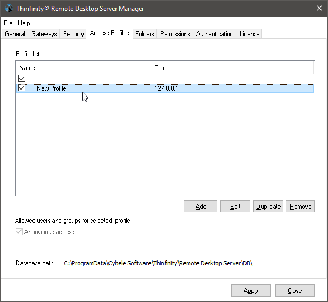Click the Thinfinity app icon in title bar

pos(9,9)
